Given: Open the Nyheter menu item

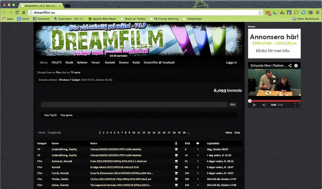Looking at the screenshot, I should point(82,62).
